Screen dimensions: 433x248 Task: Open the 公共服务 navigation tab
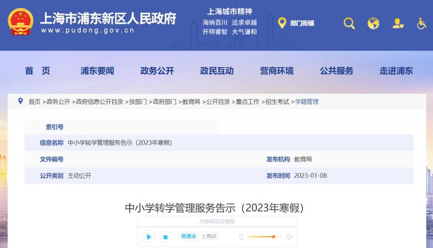pyautogui.click(x=337, y=71)
